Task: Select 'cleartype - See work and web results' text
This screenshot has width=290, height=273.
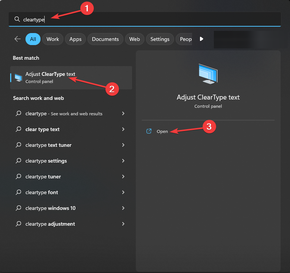Action: click(x=64, y=114)
